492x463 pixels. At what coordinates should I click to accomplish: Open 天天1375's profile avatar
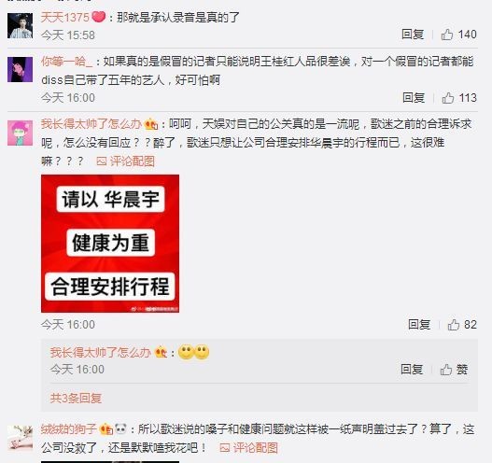(21, 26)
